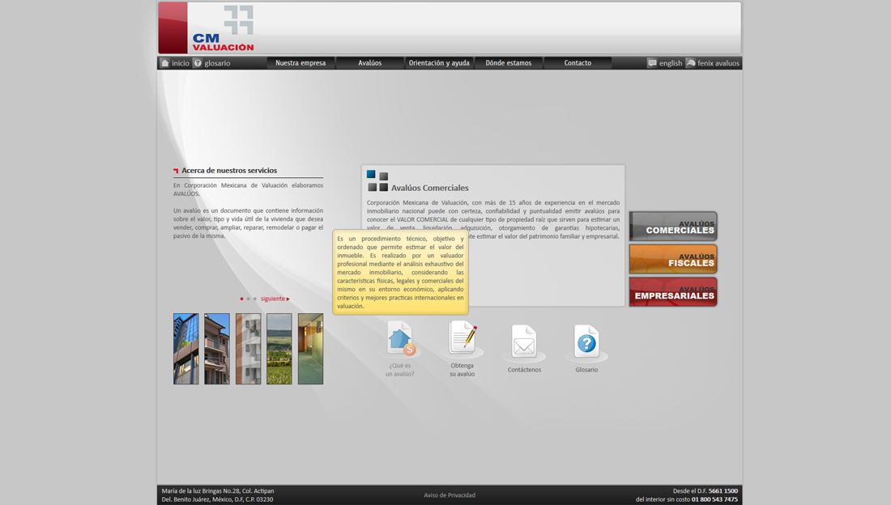The image size is (891, 505).
Task: Visit the fenix avaluos link
Action: click(718, 63)
